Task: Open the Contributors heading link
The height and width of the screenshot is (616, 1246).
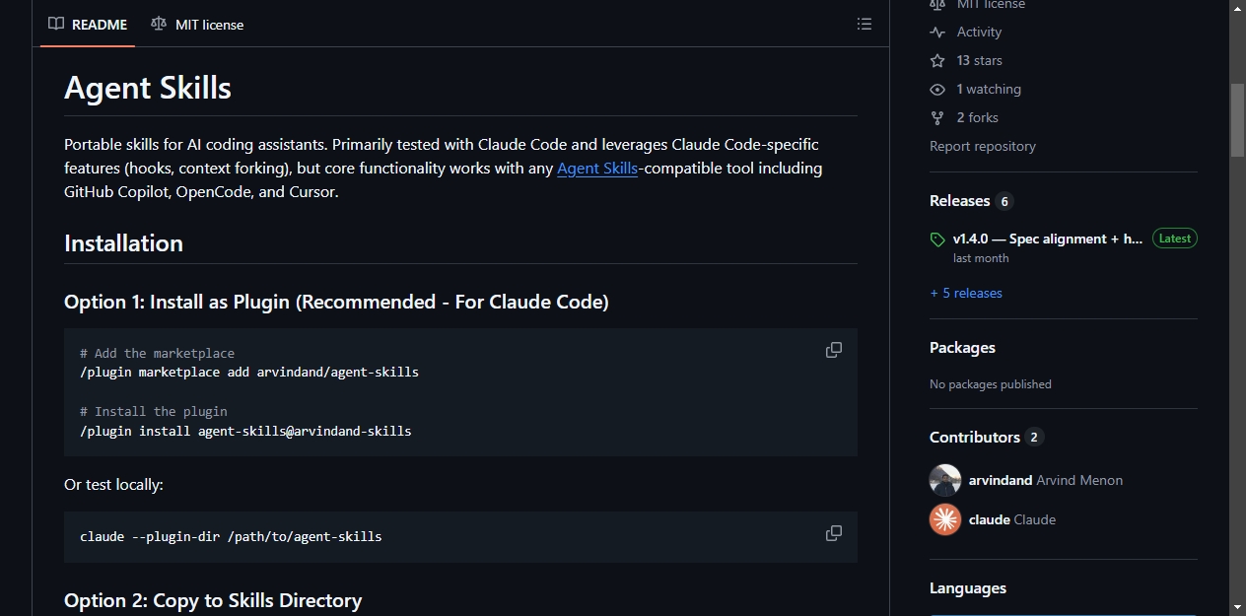Action: pos(975,438)
